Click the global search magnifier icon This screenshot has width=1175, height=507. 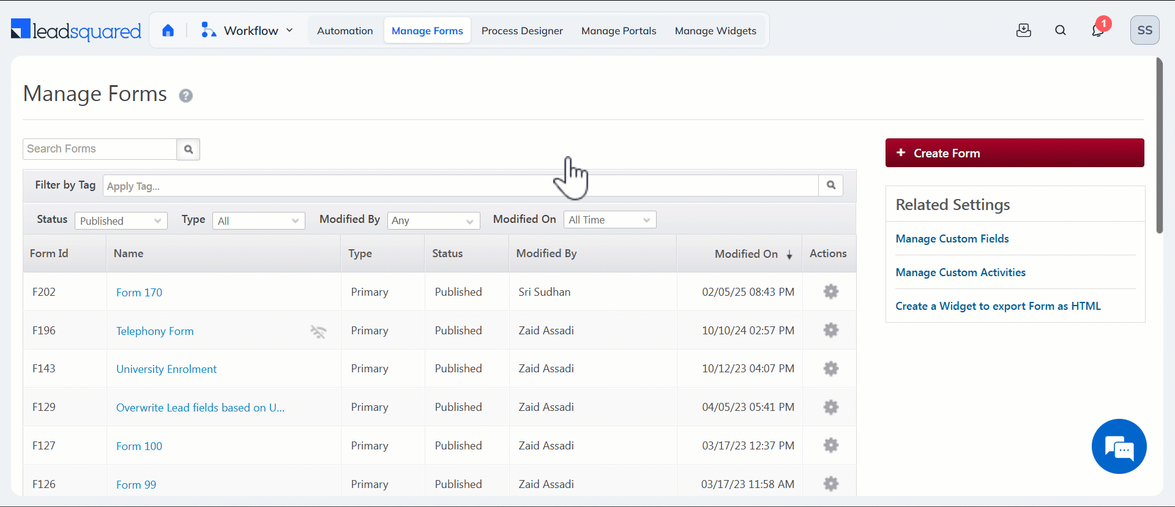(1061, 31)
